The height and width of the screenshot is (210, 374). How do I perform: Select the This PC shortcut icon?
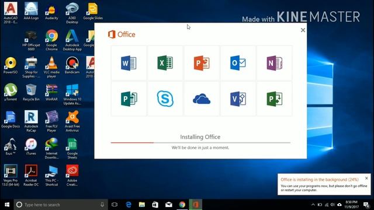pos(51,175)
